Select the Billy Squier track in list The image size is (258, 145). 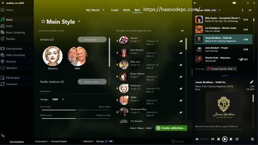(x=224, y=19)
